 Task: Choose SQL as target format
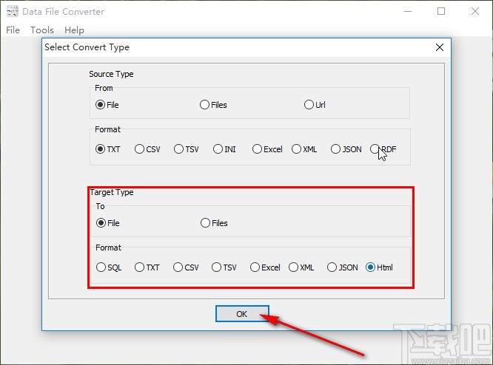point(109,267)
